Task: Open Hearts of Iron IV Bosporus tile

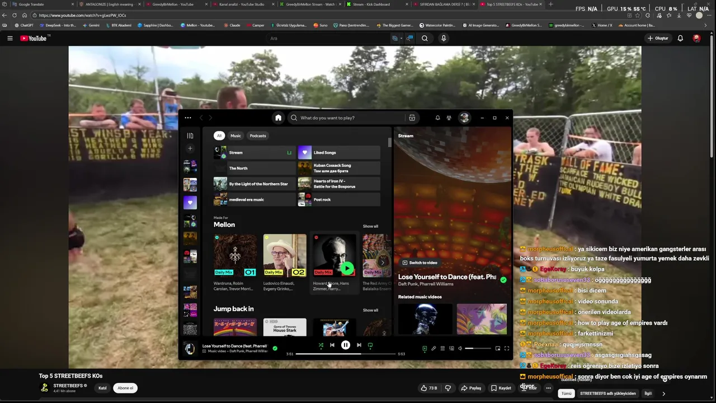Action: pyautogui.click(x=339, y=184)
